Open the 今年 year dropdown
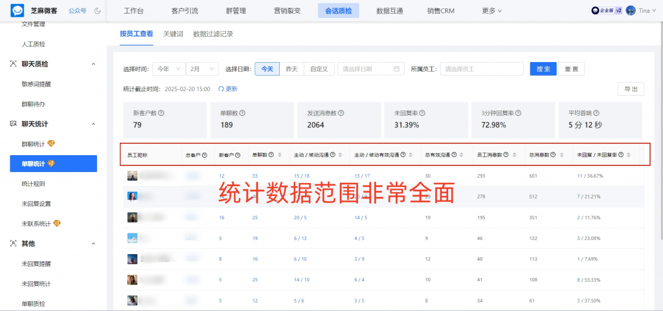 (168, 69)
